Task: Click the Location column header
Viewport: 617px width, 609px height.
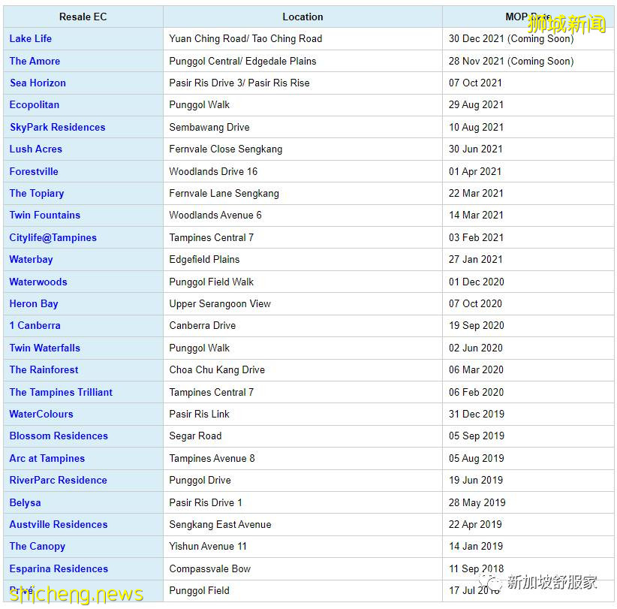Action: pos(302,17)
